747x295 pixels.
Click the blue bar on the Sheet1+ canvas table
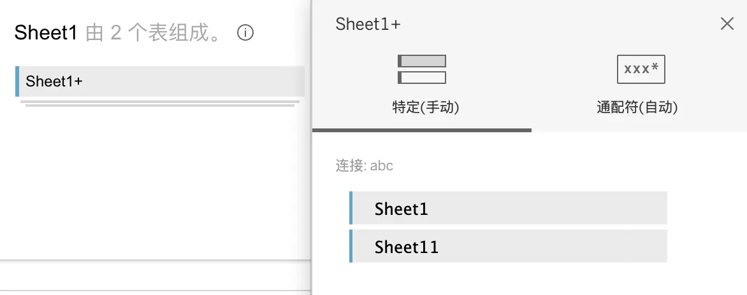[17, 81]
